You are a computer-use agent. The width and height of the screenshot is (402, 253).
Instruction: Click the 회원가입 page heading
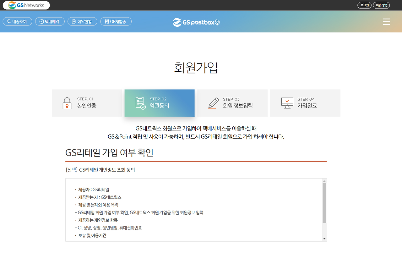(x=196, y=68)
